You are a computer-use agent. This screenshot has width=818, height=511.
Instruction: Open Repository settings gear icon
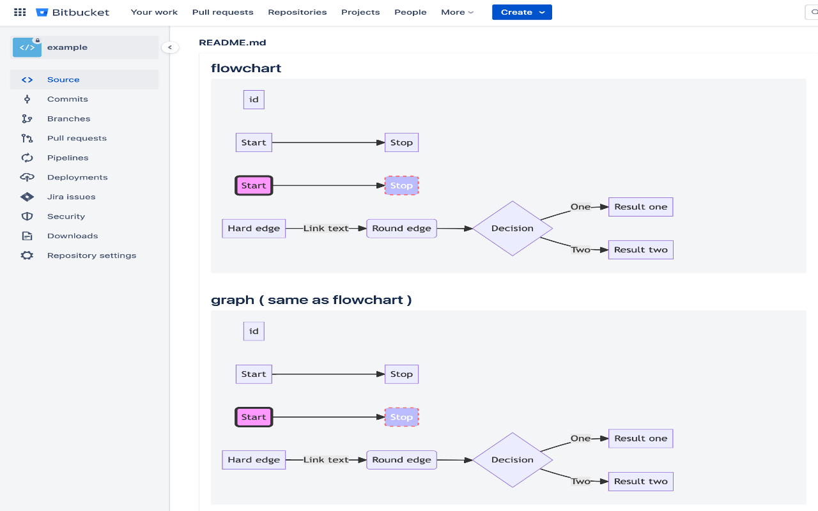click(27, 256)
